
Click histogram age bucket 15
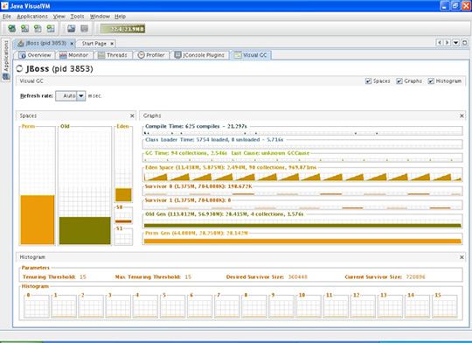point(445,306)
